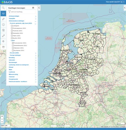The image size is (126, 130).
Task: Zoom in with the plus button
Action: tap(2, 116)
